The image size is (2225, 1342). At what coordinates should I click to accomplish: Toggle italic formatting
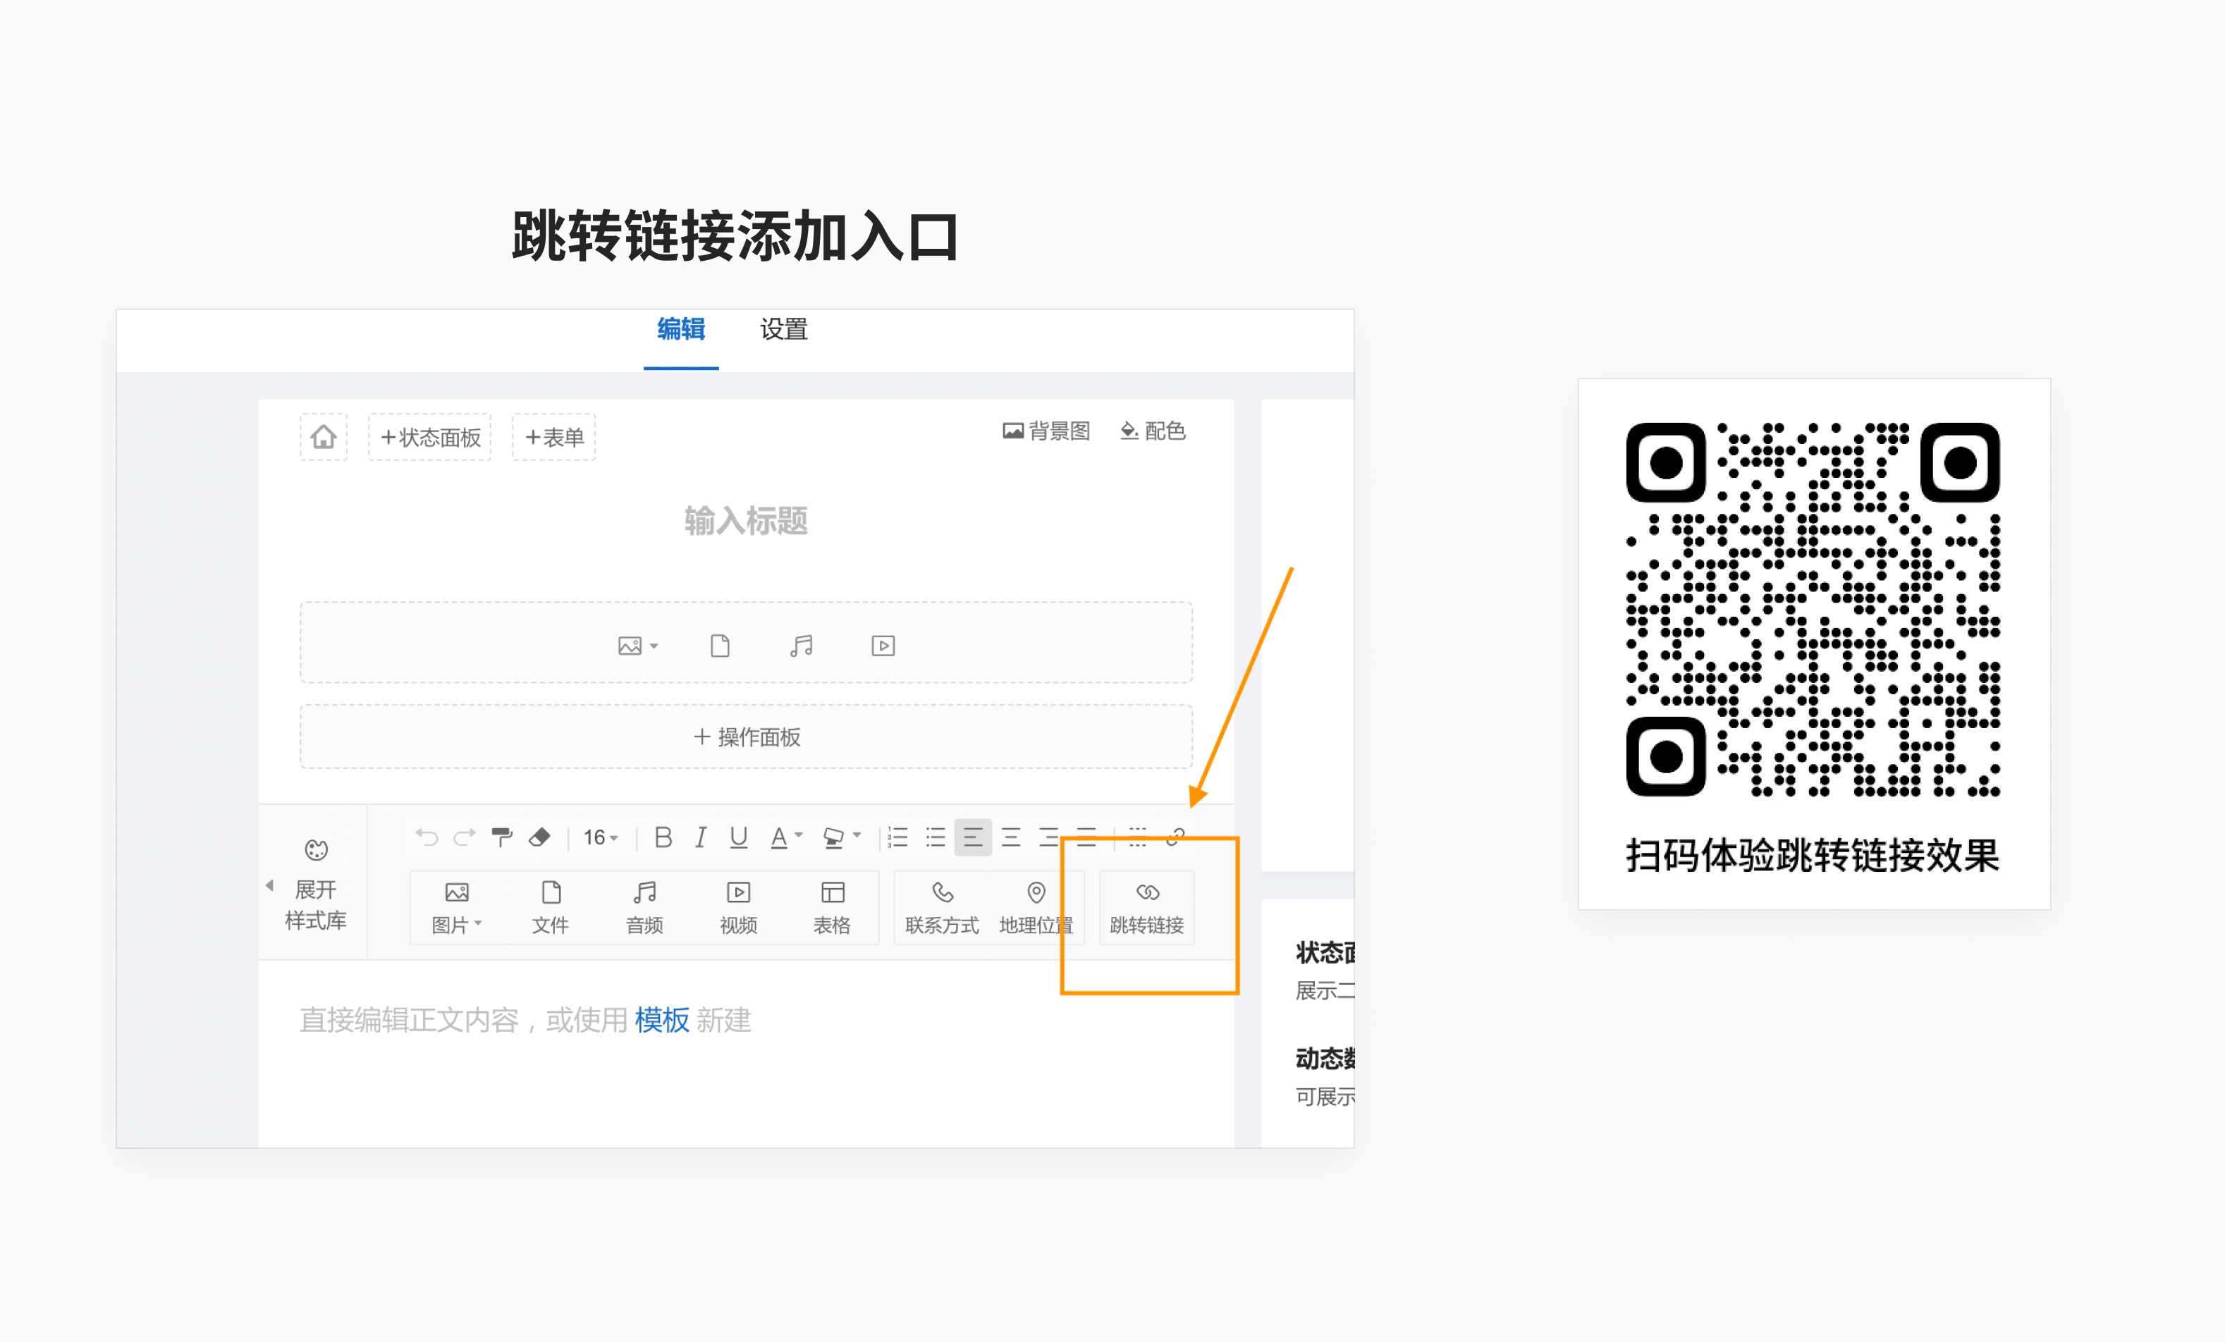click(701, 837)
